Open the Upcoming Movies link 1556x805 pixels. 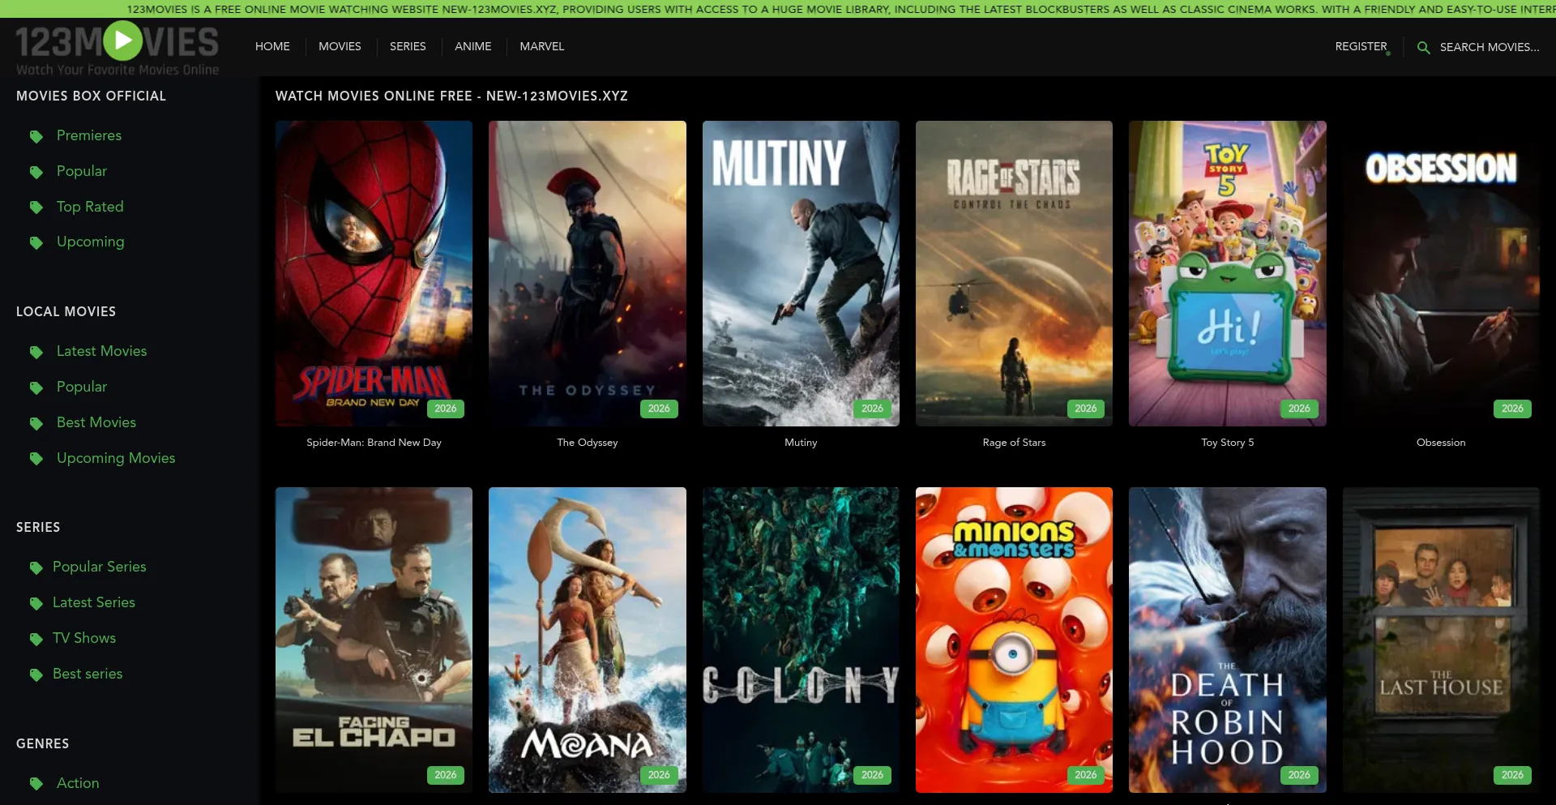pos(116,458)
